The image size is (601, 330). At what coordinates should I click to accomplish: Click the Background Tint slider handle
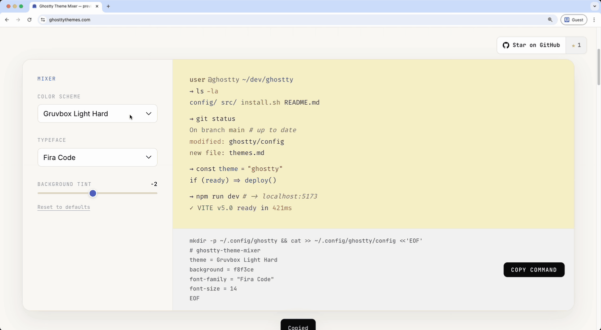click(93, 193)
